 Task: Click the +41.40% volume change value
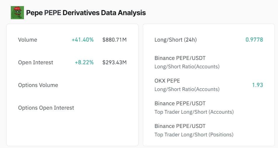pos(83,40)
